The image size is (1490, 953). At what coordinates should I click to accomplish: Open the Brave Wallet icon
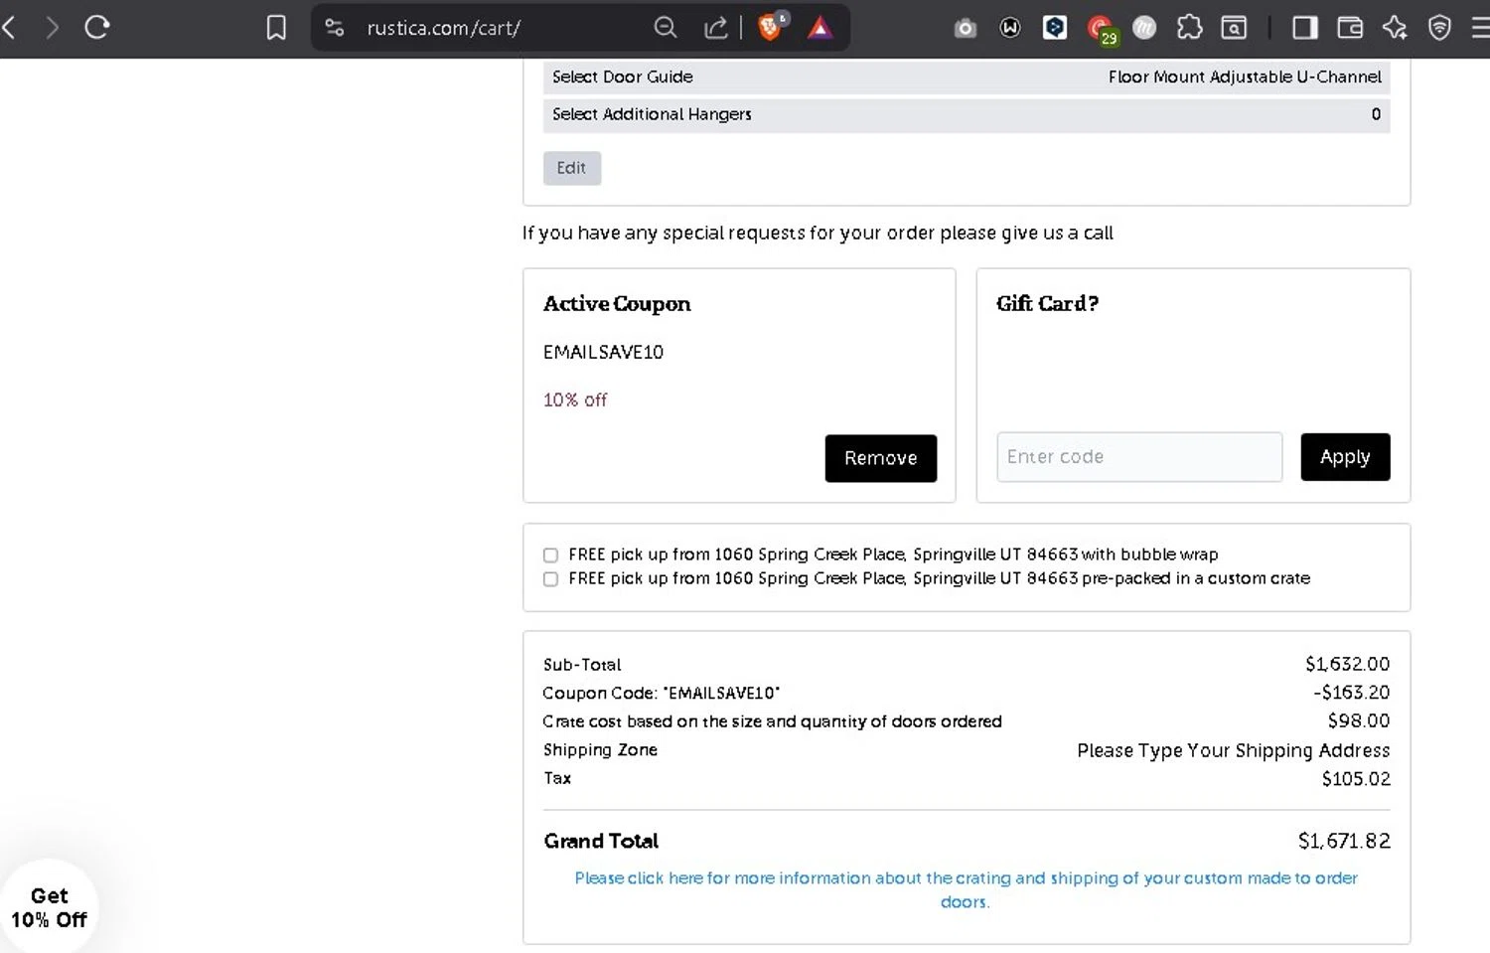click(1350, 28)
